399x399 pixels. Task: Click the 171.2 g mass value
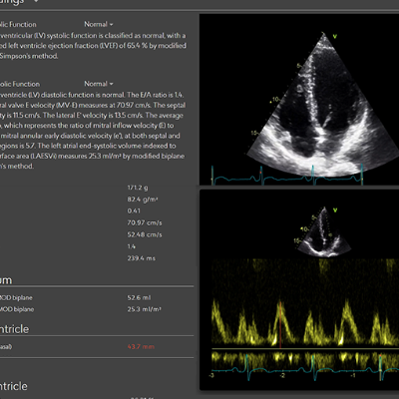point(138,188)
